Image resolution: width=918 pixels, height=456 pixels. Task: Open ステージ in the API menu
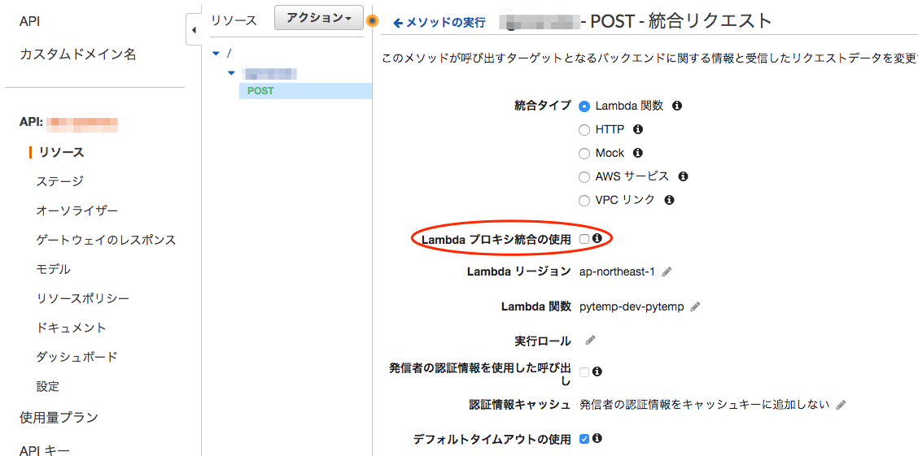(x=59, y=181)
